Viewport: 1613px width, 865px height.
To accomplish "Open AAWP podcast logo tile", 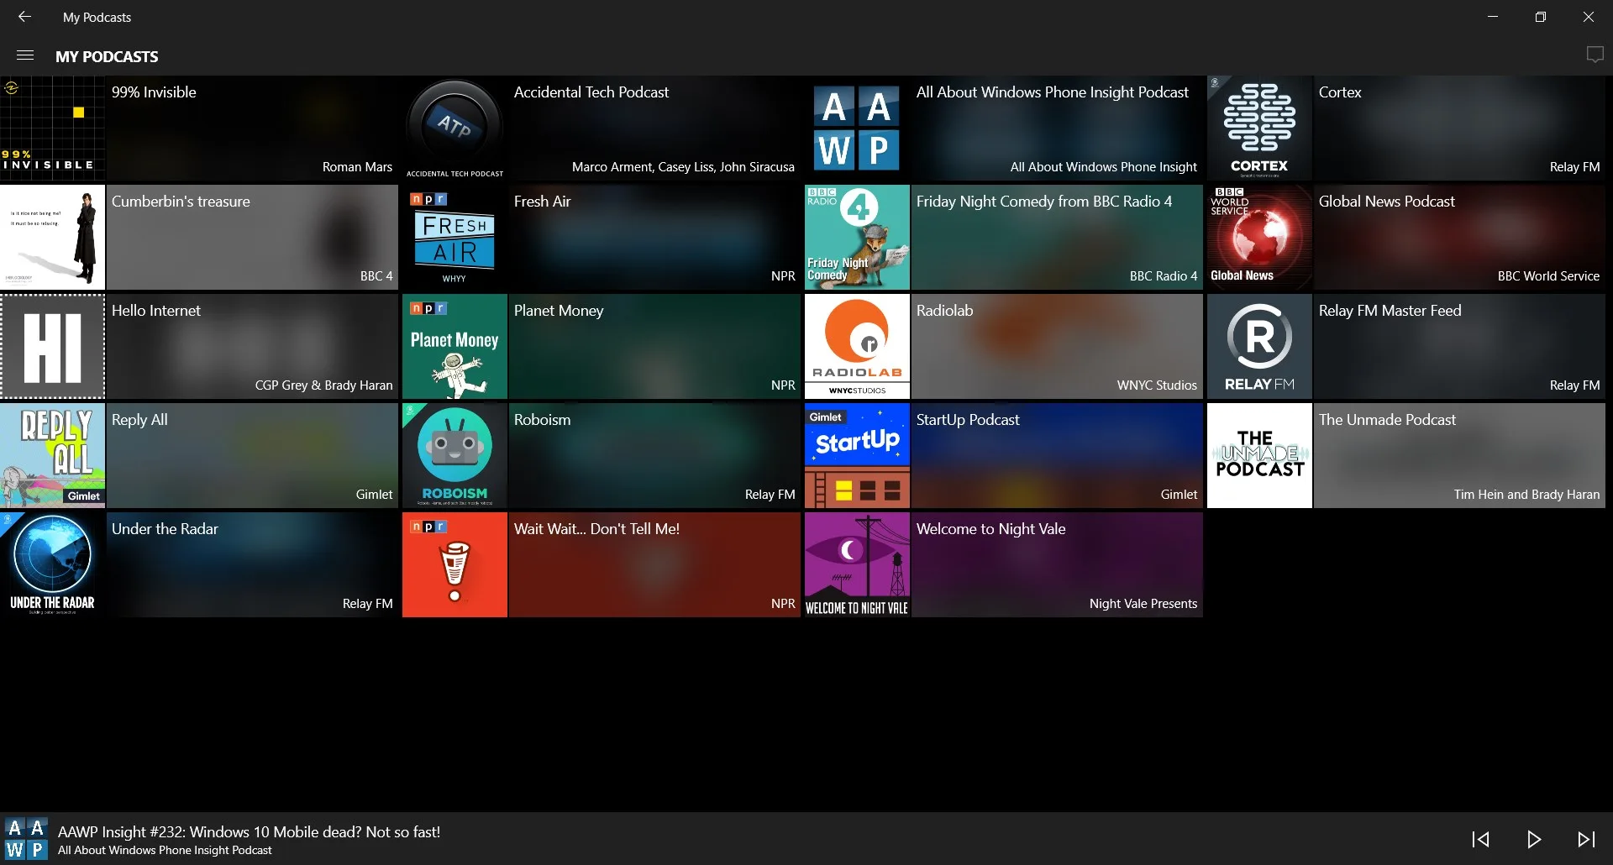I will (857, 128).
